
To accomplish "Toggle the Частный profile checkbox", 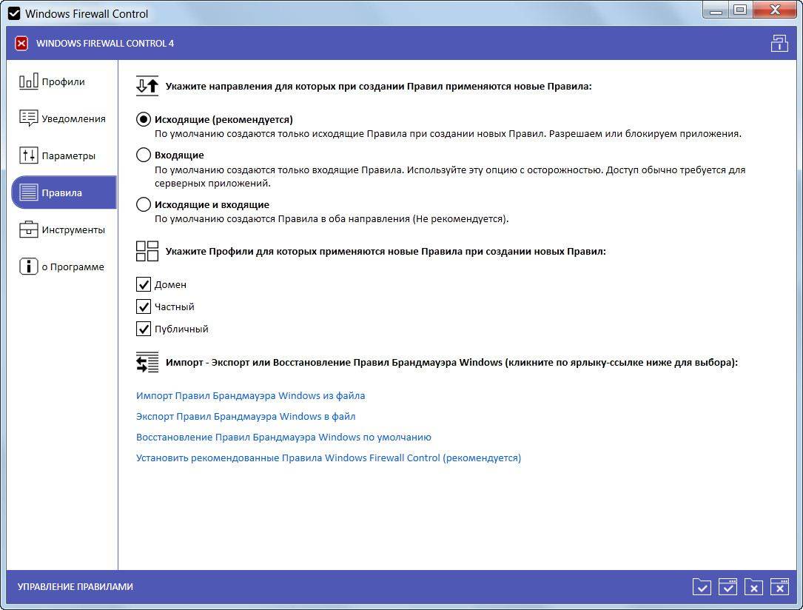I will tap(144, 306).
